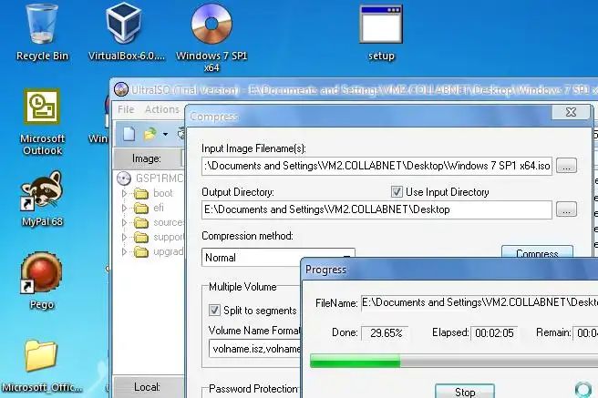
Task: Select the efi folder in image tree
Action: coord(149,208)
